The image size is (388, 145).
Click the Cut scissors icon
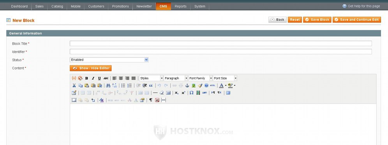coord(74,85)
